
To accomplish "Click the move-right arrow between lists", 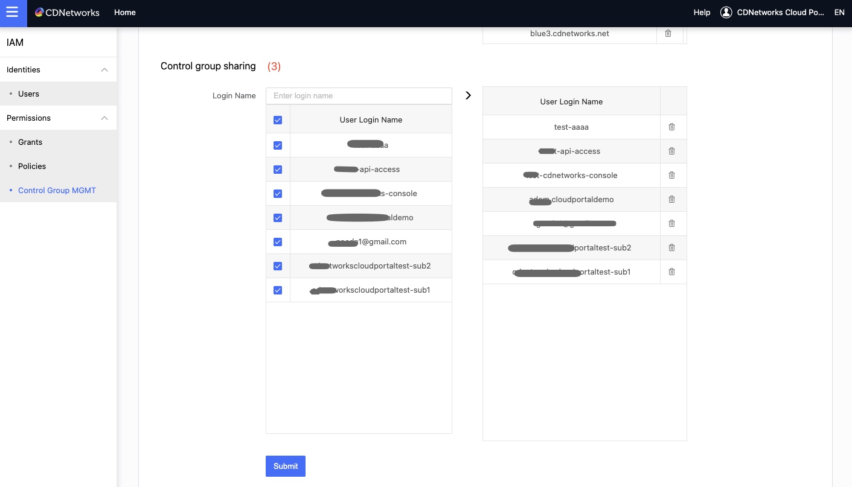I will coord(468,95).
